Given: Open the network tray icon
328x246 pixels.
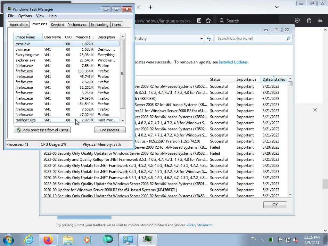Looking at the screenshot, I should pyautogui.click(x=288, y=240).
